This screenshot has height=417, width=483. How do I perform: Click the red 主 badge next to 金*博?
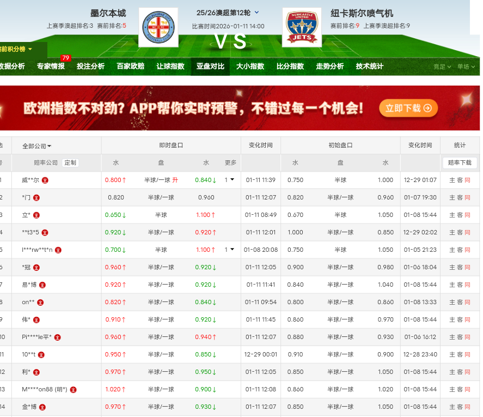(42, 407)
